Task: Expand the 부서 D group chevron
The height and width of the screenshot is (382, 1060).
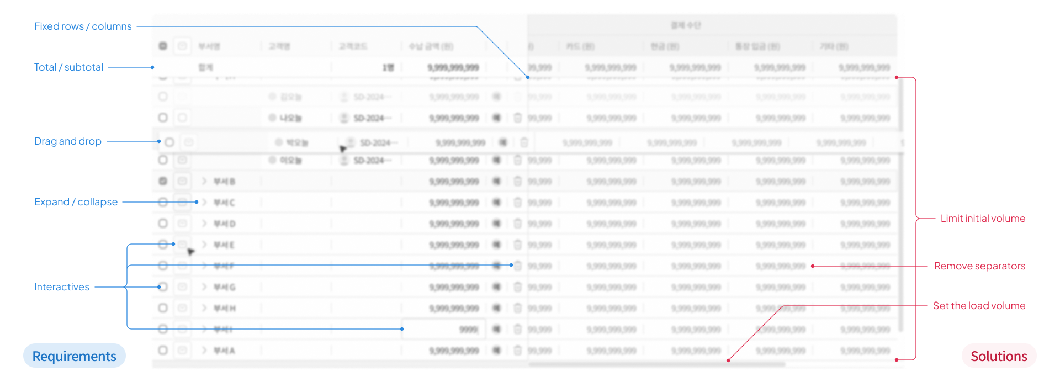Action: 204,224
